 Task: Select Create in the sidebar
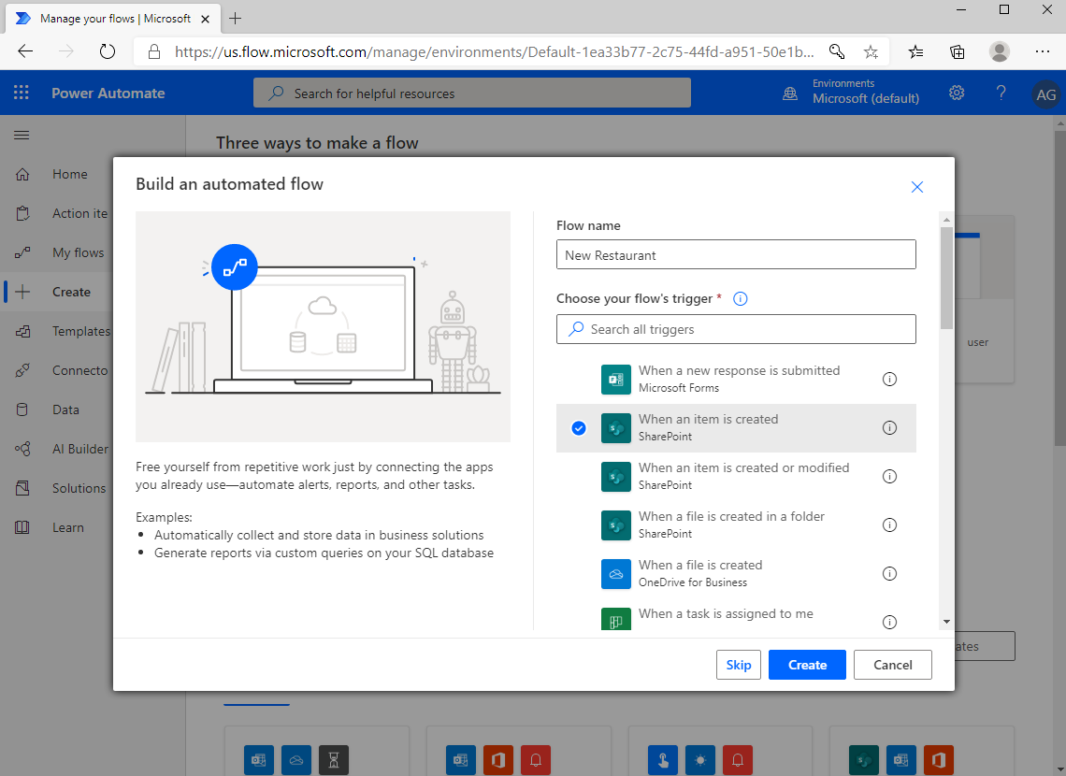click(71, 293)
